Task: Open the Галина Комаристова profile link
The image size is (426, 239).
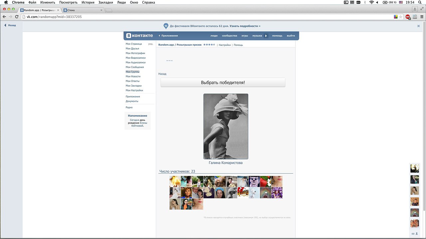Action: pos(226,163)
